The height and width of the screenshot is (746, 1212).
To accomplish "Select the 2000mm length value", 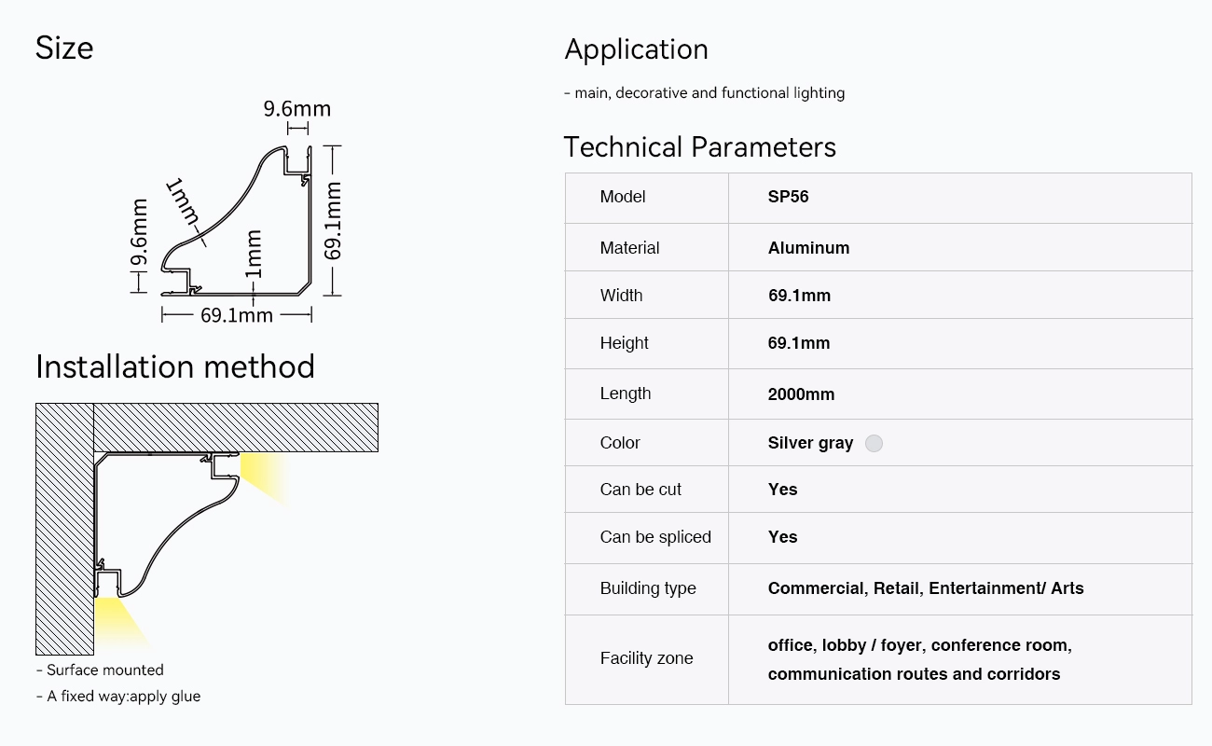I will [x=801, y=394].
